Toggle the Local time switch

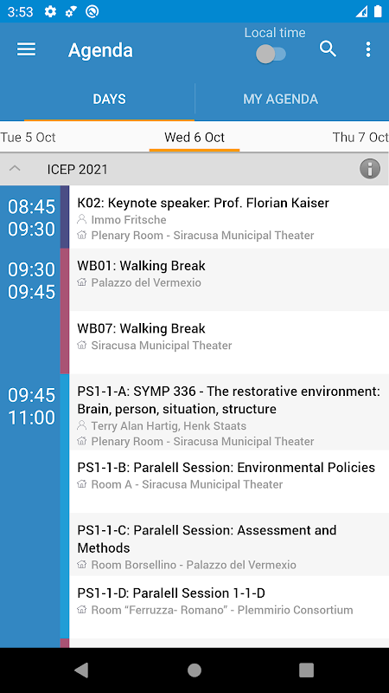coord(271,55)
